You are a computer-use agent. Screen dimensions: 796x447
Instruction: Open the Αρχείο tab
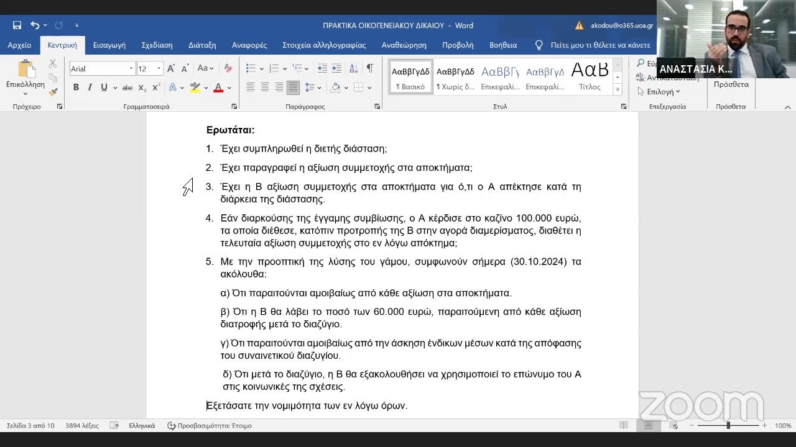pyautogui.click(x=19, y=45)
